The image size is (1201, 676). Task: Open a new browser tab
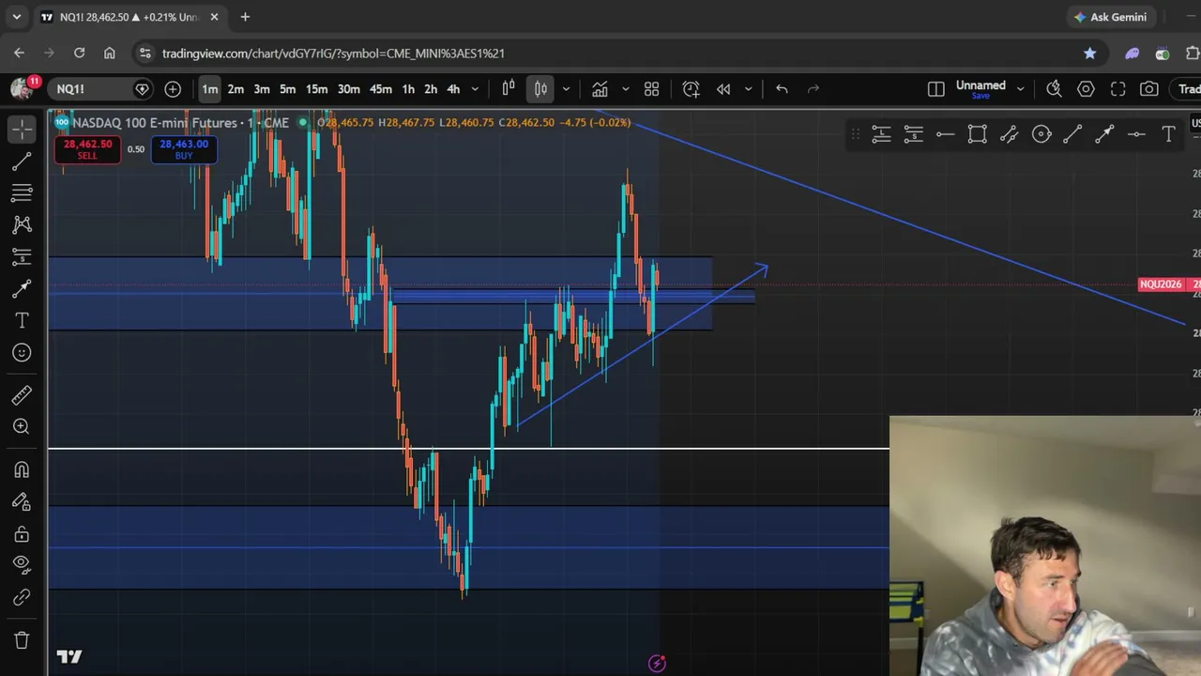(x=245, y=17)
